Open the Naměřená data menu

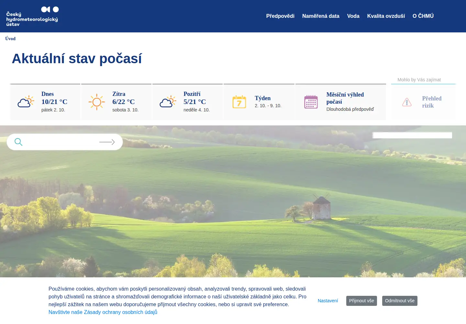coord(321,16)
